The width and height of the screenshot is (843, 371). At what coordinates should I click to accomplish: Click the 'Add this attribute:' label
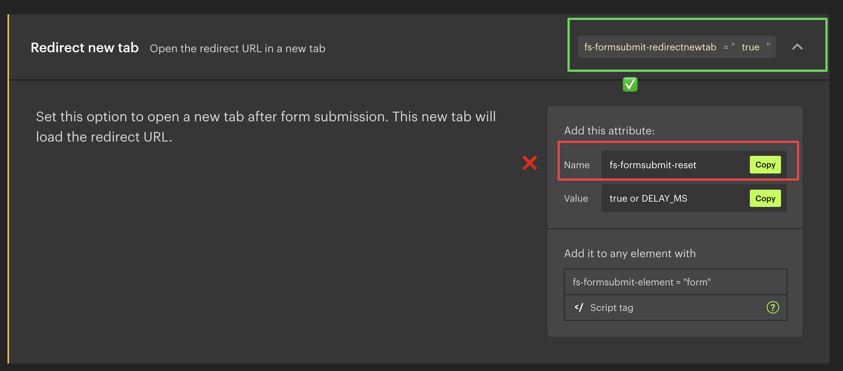[x=609, y=131]
